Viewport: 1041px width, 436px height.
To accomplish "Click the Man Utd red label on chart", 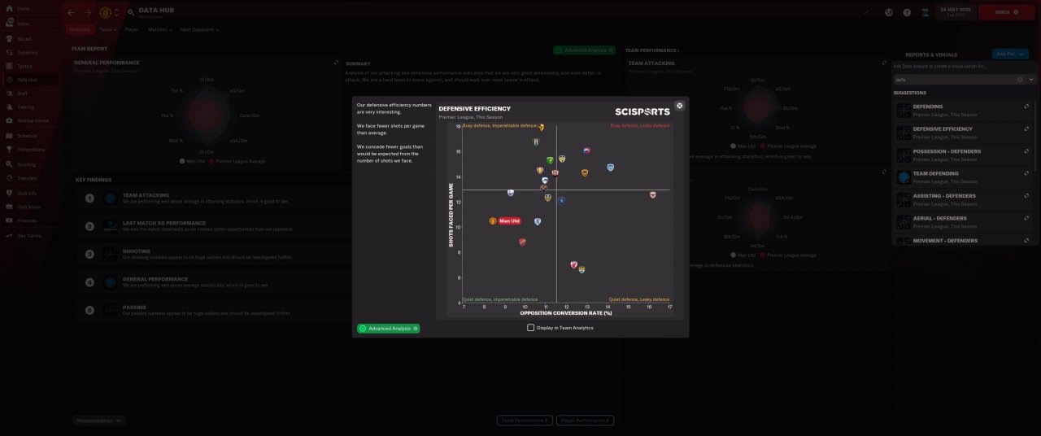I will 510,221.
